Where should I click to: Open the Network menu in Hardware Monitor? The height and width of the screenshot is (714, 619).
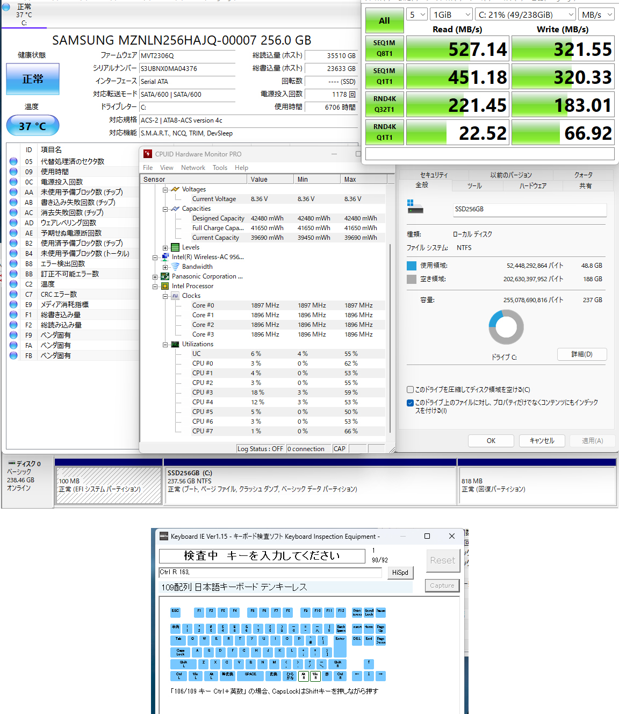[x=193, y=168]
